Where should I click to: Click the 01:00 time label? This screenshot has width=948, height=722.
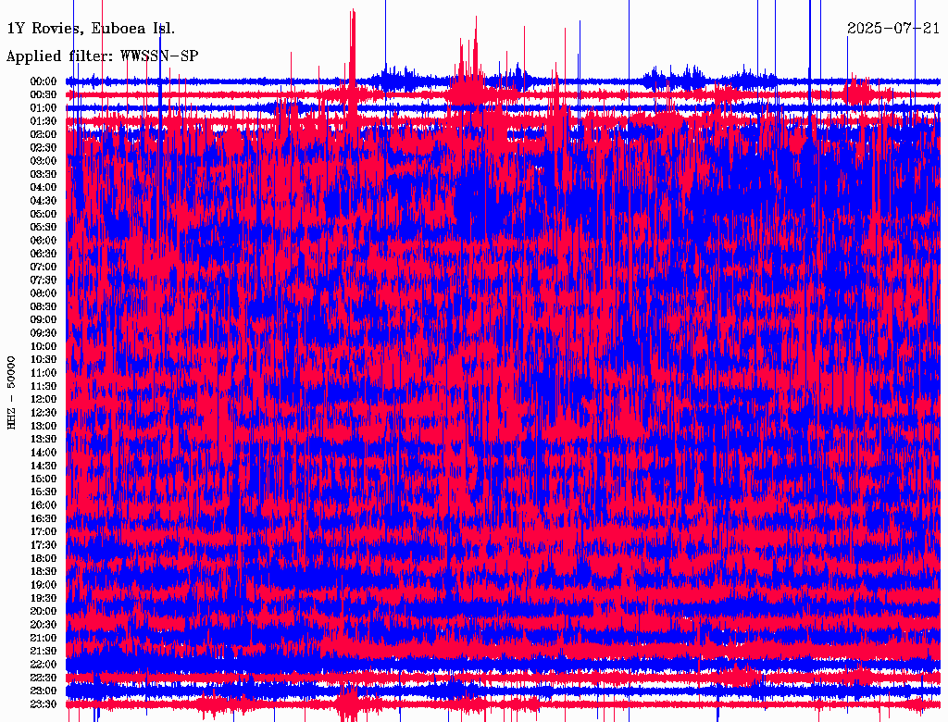coord(44,107)
